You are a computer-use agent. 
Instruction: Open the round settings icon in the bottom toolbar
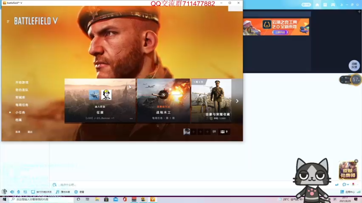pos(76,192)
